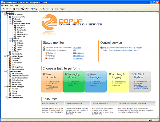Click the IM Client Updates card icon
Image resolution: width=160 pixels, height=122 pixels.
click(132, 74)
